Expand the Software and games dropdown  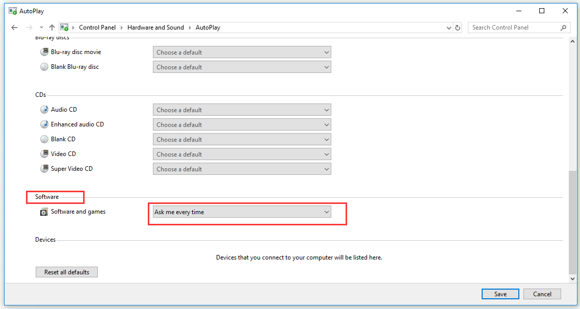pyautogui.click(x=242, y=212)
